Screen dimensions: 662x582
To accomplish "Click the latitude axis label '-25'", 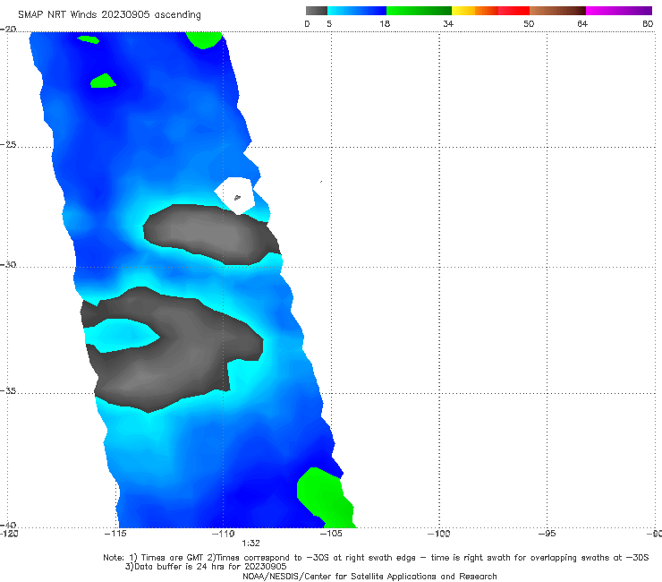I will (x=8, y=144).
